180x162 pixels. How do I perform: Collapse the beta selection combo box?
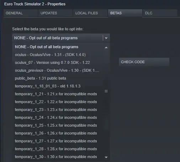[x=61, y=38]
